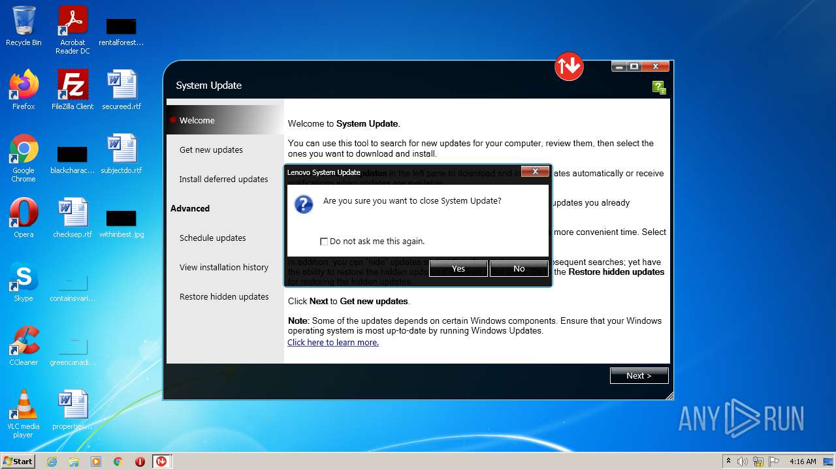This screenshot has height=470, width=836.
Task: Close the System Update main window
Action: (655, 67)
